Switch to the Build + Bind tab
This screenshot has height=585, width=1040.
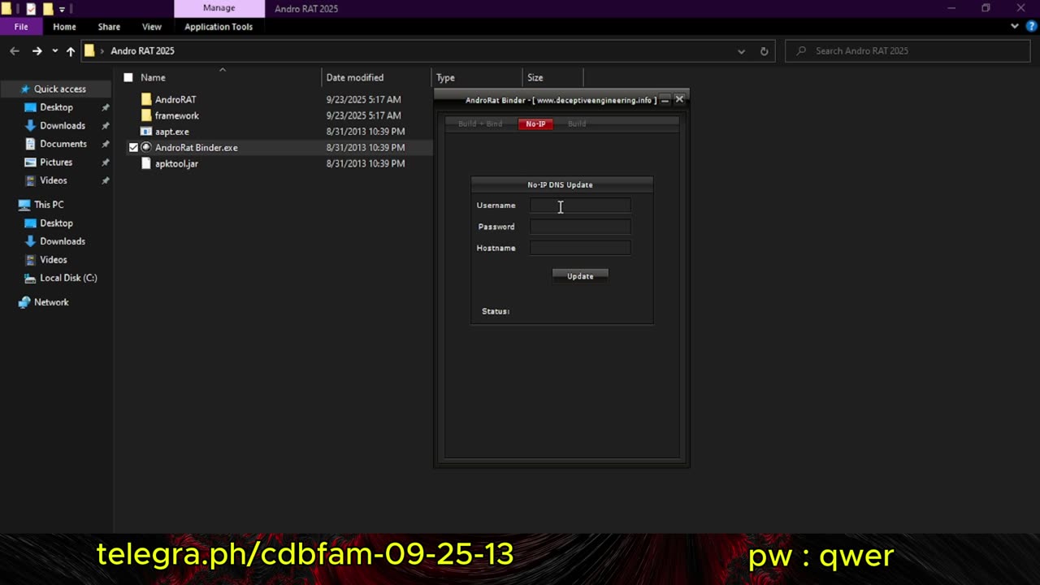[480, 123]
